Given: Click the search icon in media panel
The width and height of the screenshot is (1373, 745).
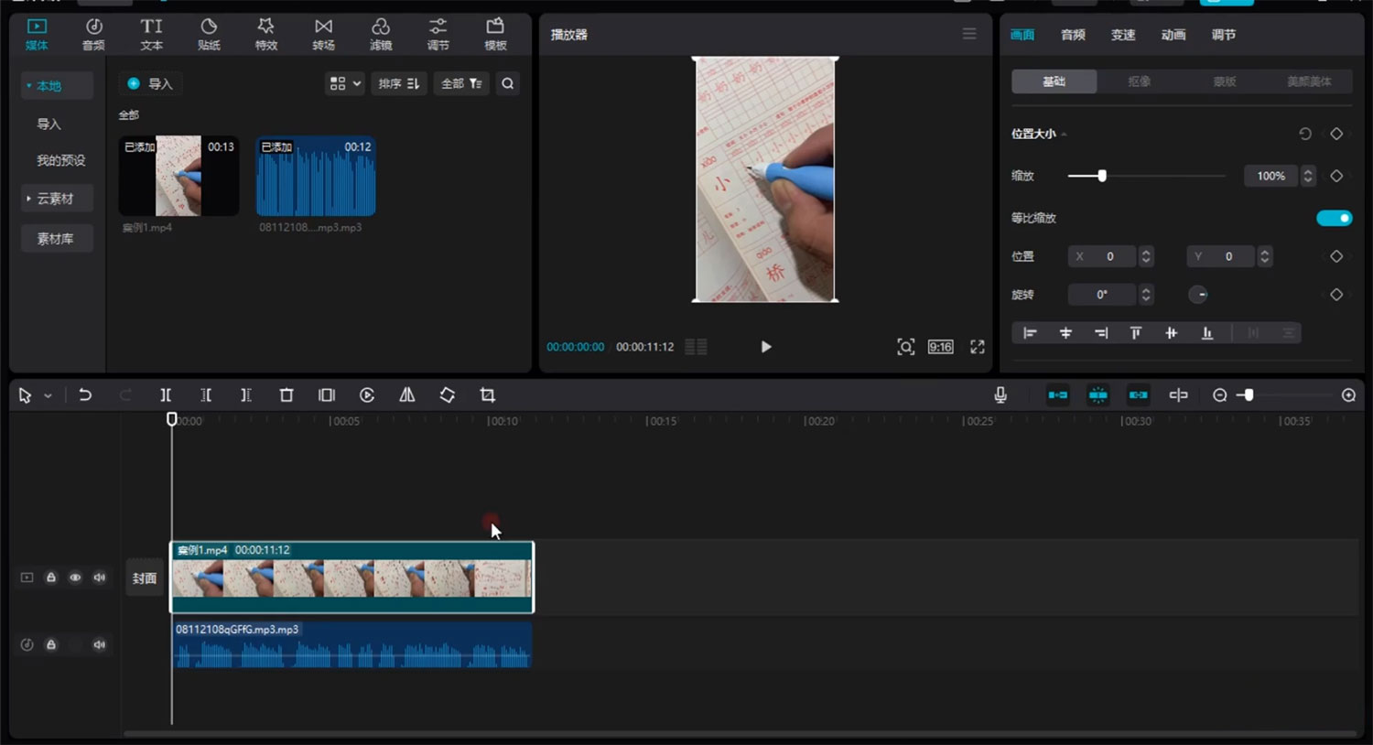Looking at the screenshot, I should 507,84.
